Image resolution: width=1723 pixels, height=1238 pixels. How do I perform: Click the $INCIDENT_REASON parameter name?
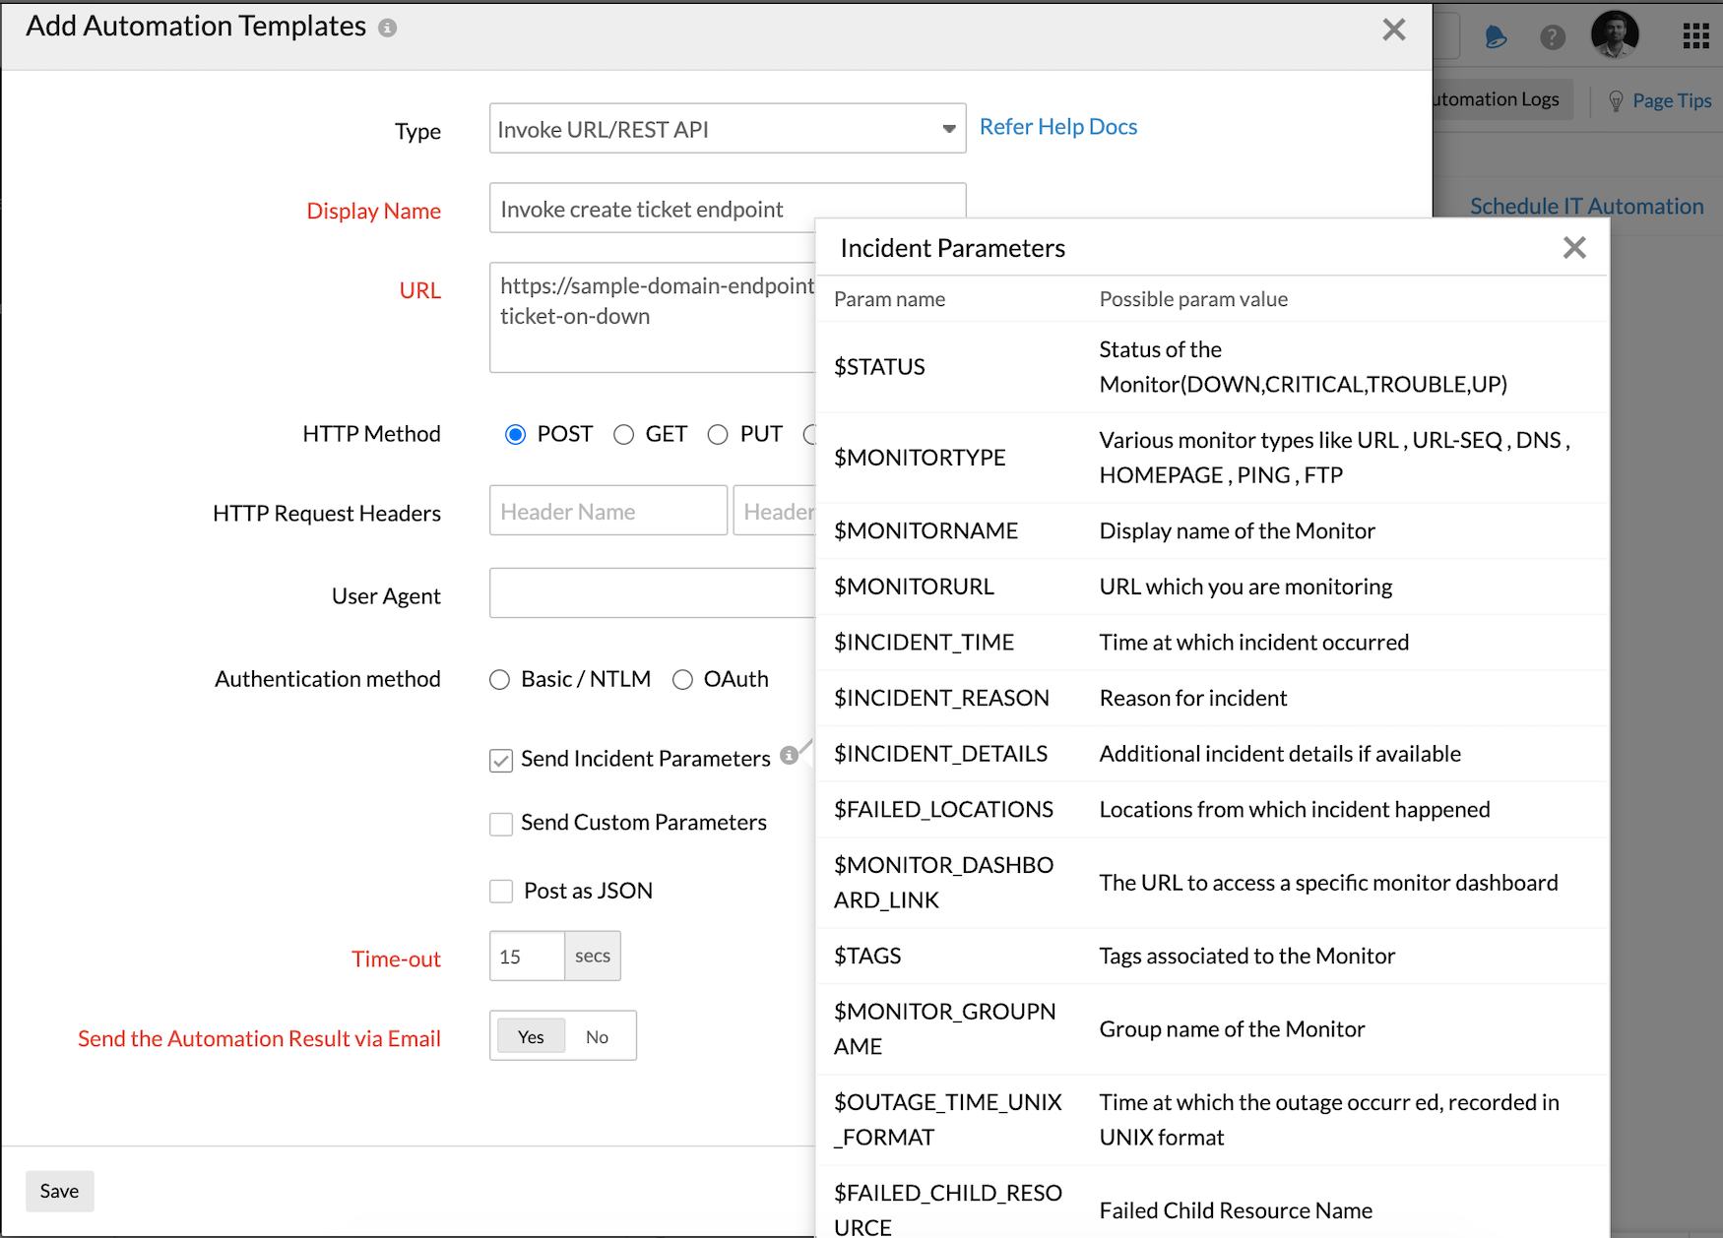coord(941,699)
